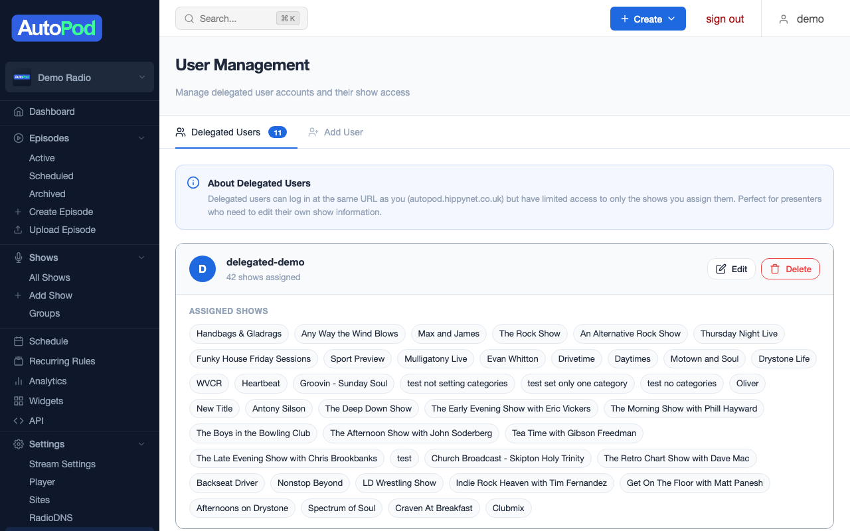This screenshot has width=850, height=531.
Task: Click sign out
Action: pos(724,19)
